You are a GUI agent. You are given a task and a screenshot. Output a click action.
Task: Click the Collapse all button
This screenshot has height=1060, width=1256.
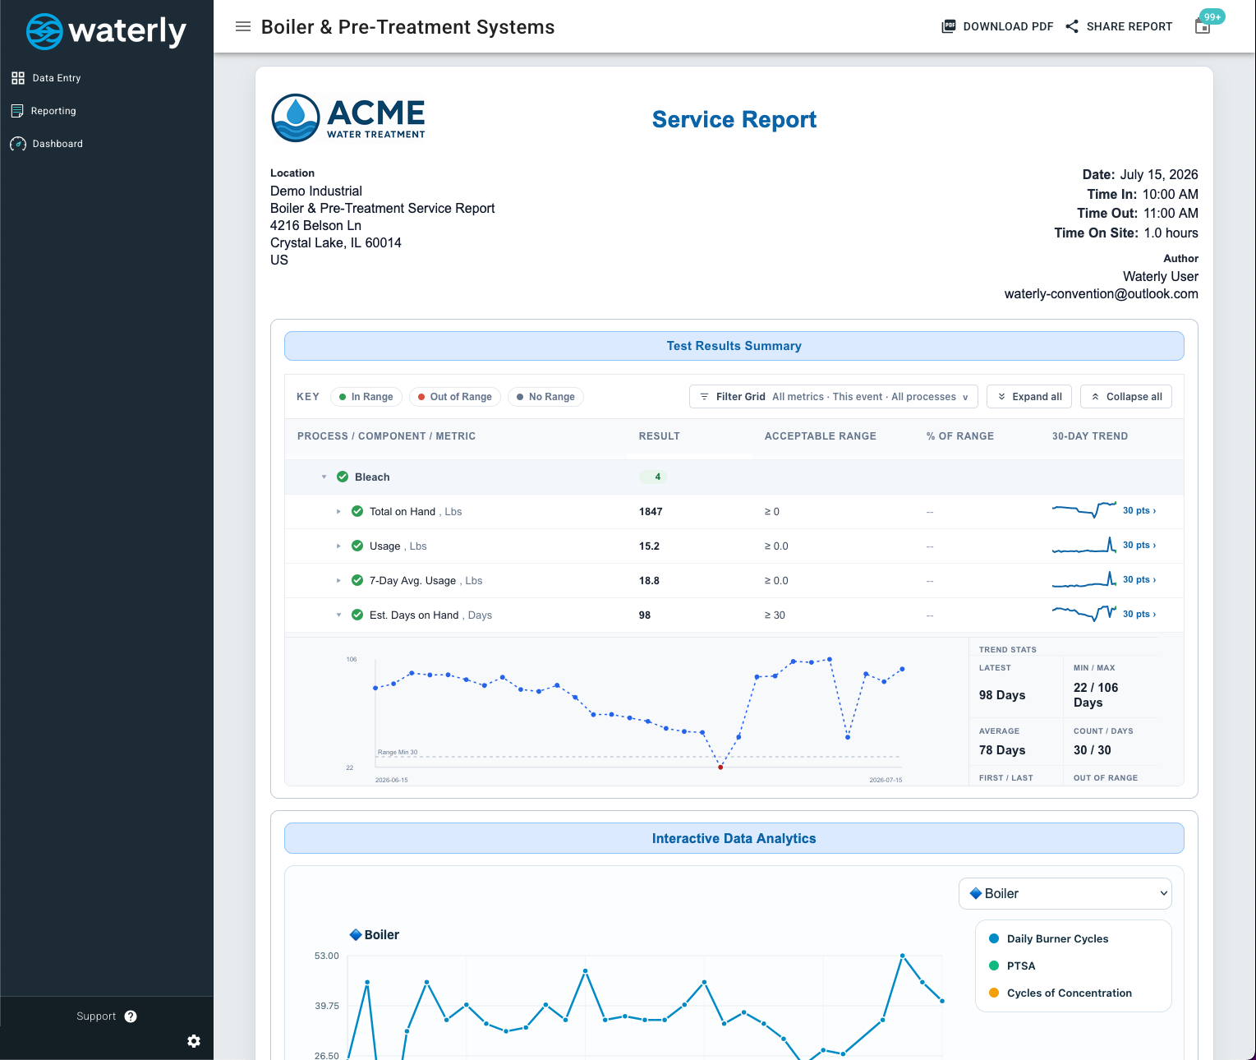pyautogui.click(x=1126, y=397)
